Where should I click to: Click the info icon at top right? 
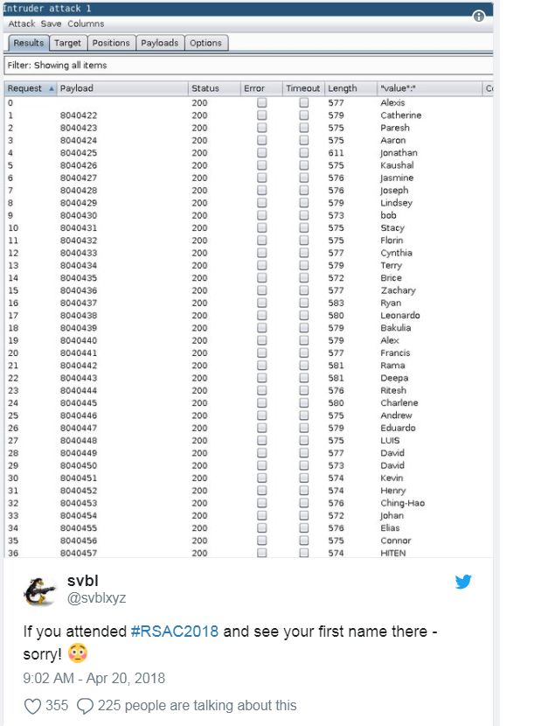point(478,17)
